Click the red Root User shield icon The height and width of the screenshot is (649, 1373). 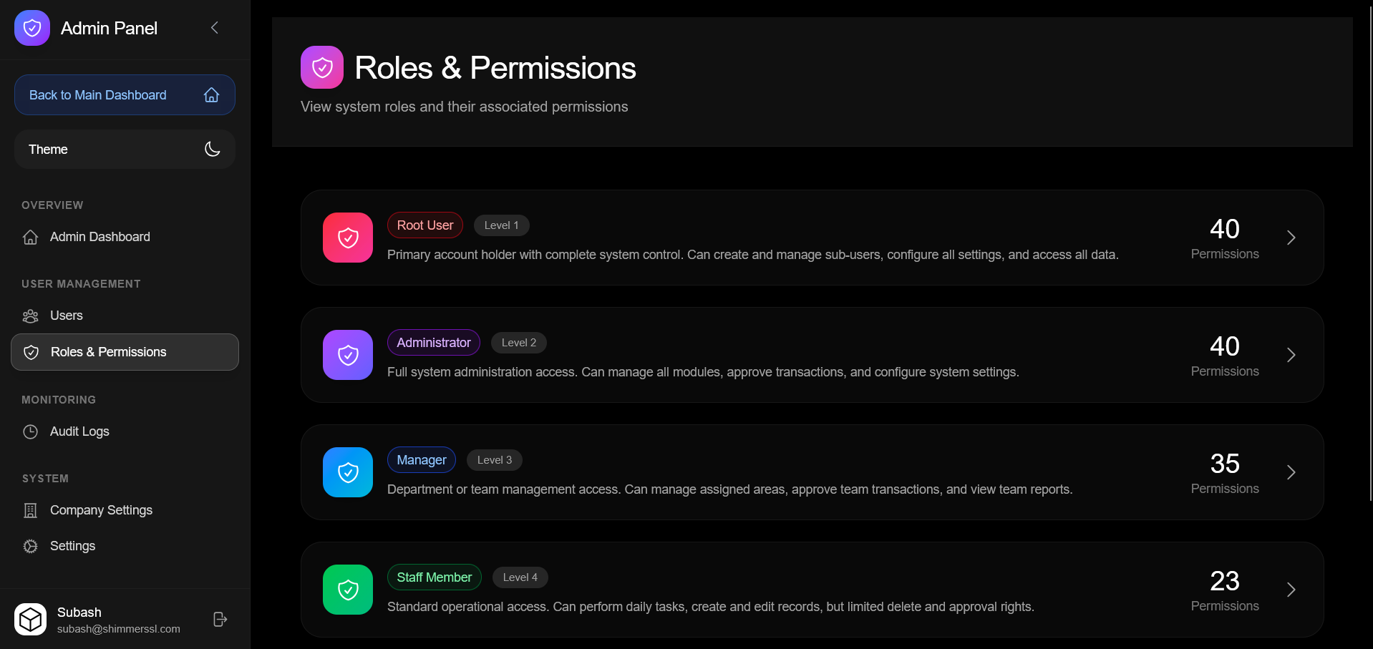click(x=348, y=238)
